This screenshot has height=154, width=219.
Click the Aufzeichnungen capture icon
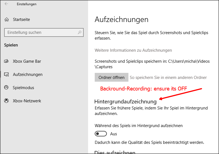[x=6, y=75]
